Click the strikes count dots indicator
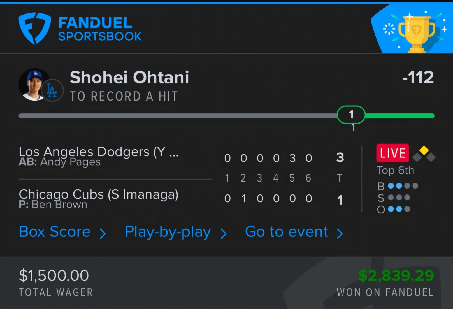This screenshot has width=453, height=309. tap(399, 198)
